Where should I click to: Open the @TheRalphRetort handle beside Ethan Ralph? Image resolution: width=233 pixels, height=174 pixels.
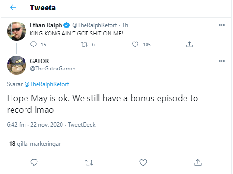pos(94,25)
